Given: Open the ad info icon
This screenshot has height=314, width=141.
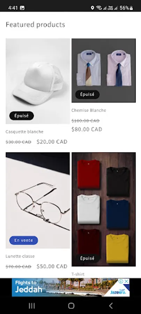Looking at the screenshot, I should point(121,281).
